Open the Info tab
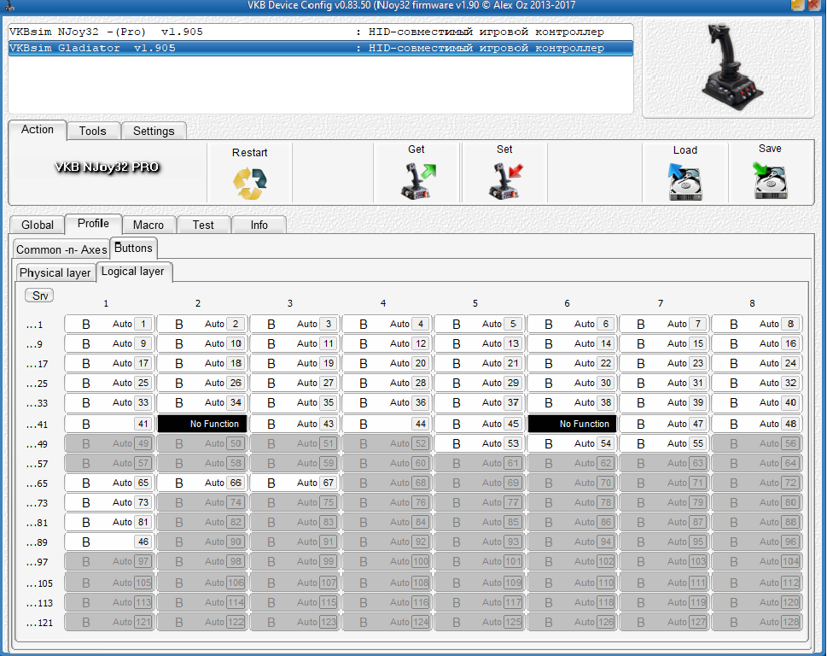 pyautogui.click(x=259, y=225)
